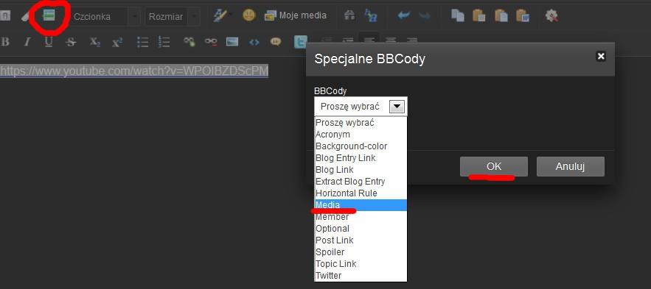Click the copy icon

(458, 15)
